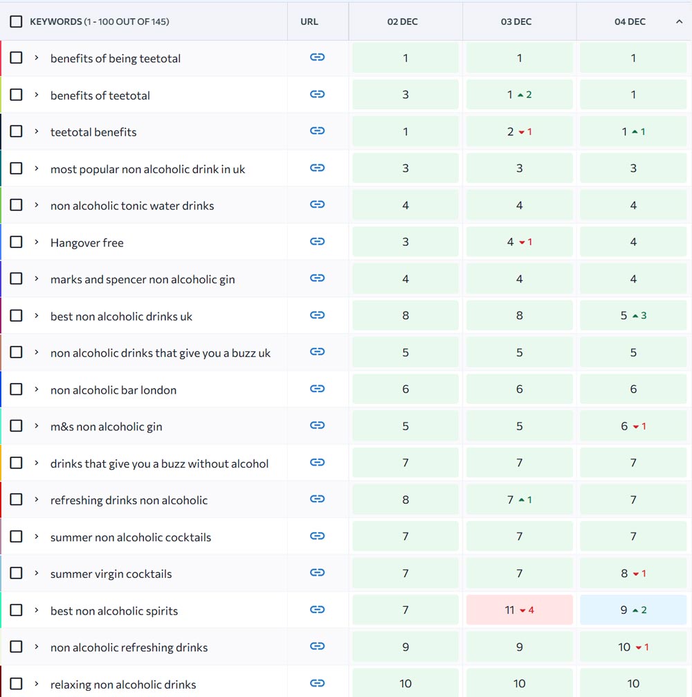692x697 pixels.
Task: Sort by the 03 DEC column header
Action: click(516, 21)
